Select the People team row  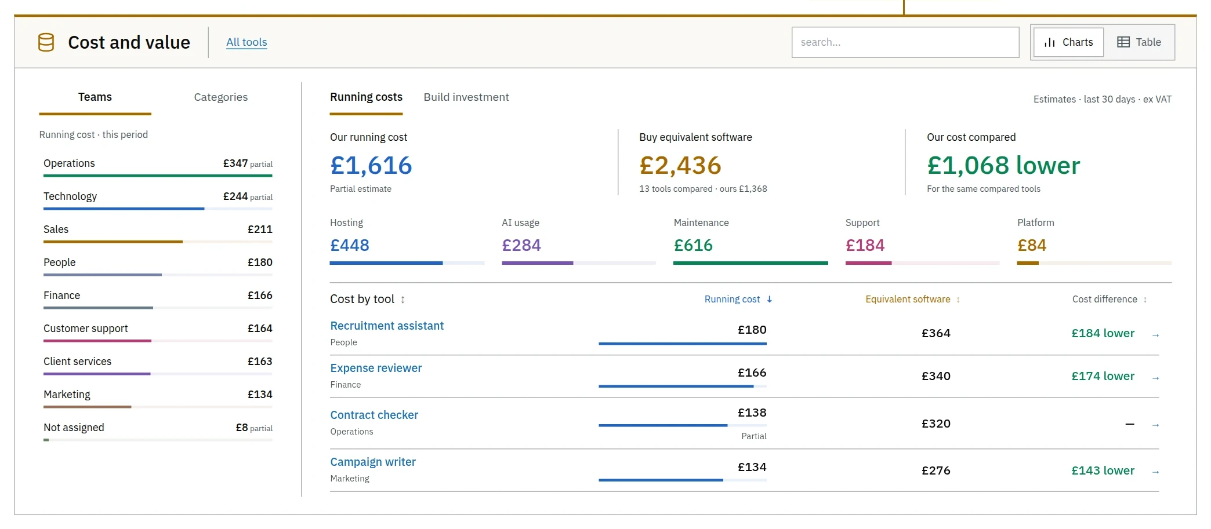click(x=158, y=265)
